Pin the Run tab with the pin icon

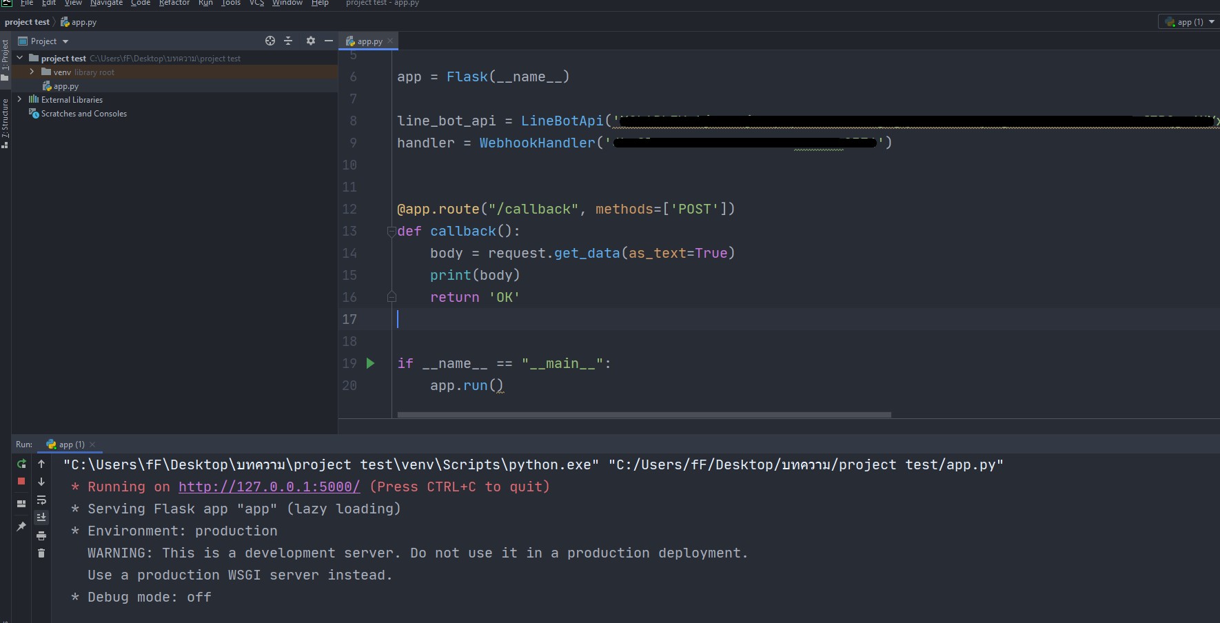point(21,527)
